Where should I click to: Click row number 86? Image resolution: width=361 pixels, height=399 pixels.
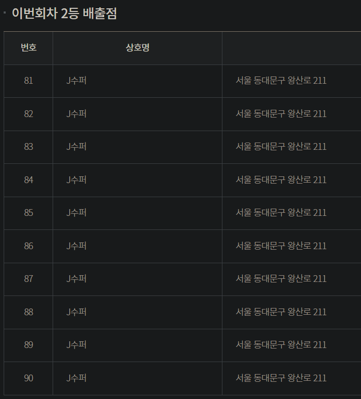click(28, 246)
